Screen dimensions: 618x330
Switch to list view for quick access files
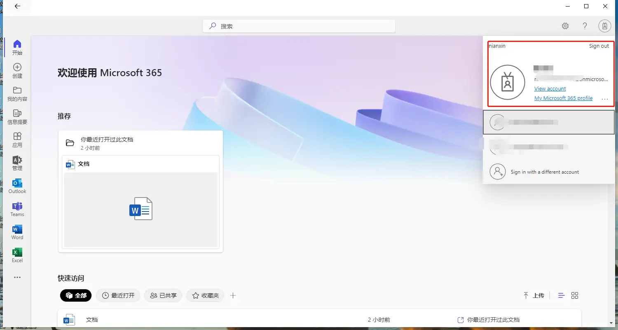[561, 295]
